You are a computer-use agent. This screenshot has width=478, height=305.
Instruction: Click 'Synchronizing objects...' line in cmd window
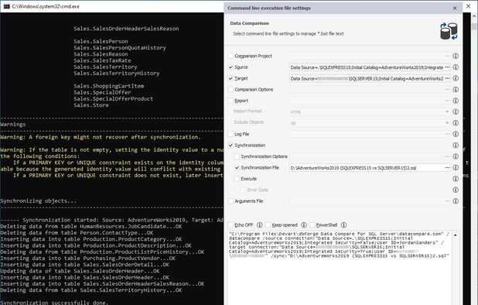[39, 201]
